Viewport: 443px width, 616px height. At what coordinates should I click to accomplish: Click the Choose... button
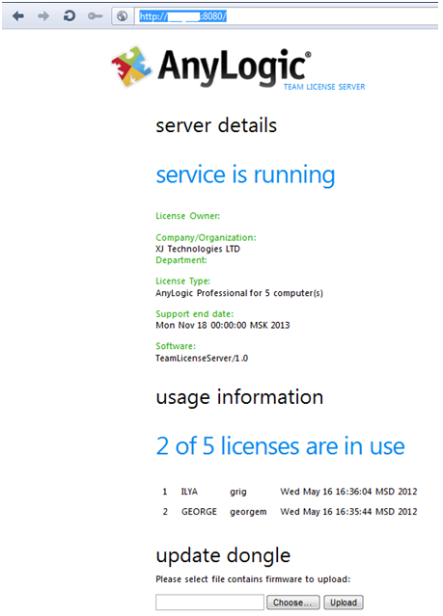point(293,603)
